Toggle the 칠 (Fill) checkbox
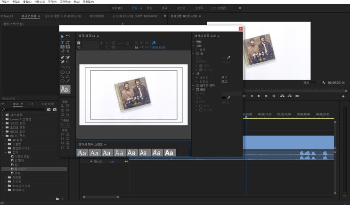Screen dimensions: 350x205 pyautogui.click(x=197, y=54)
